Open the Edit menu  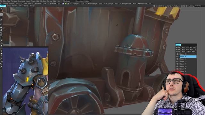pos(4,1)
